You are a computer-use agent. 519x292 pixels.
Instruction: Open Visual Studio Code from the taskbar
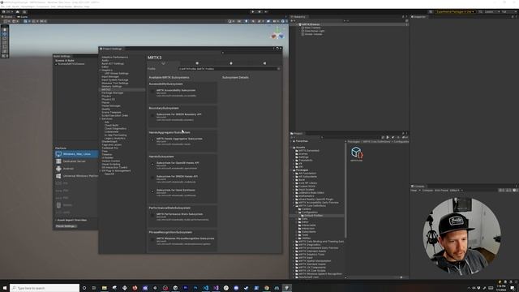(x=205, y=288)
